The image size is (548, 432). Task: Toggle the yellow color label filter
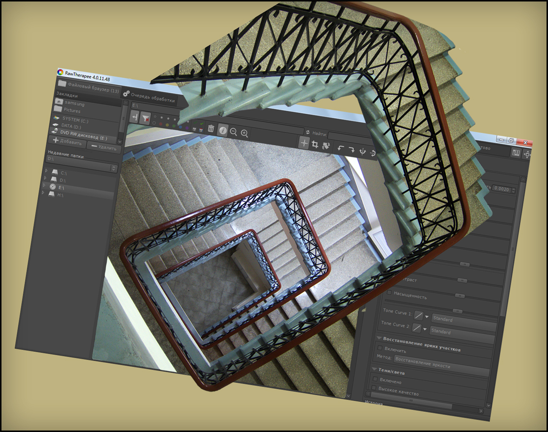(167, 125)
